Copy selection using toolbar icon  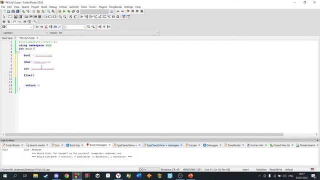38,11
